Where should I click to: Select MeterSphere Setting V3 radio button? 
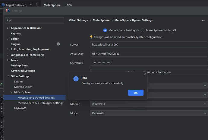[105, 30]
